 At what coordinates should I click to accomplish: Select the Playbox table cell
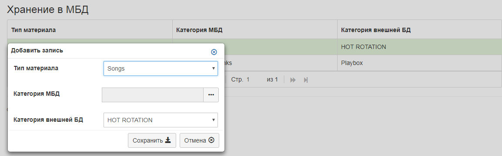(x=419, y=63)
